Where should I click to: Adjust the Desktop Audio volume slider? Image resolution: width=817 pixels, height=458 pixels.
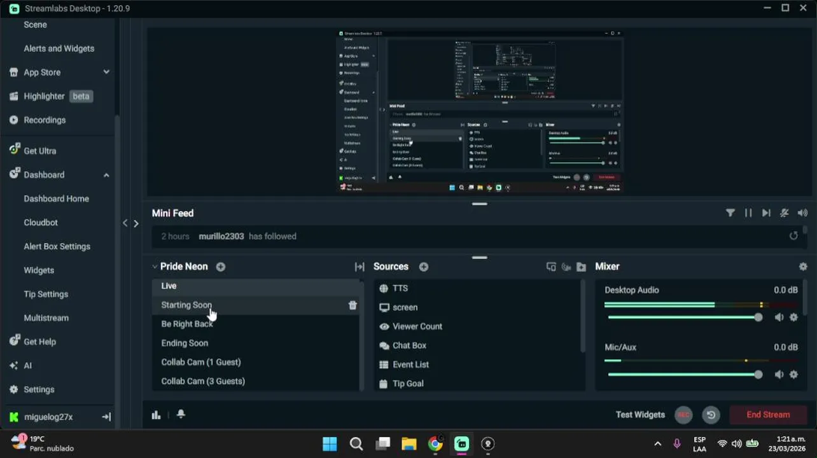(683, 317)
